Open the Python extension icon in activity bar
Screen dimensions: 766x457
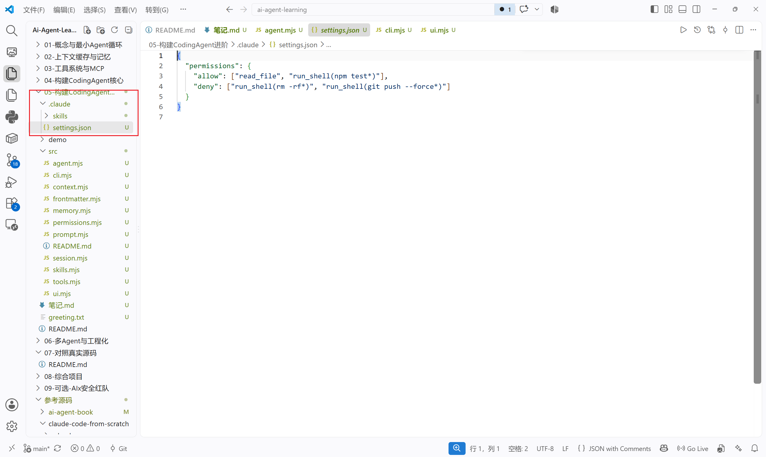click(x=12, y=117)
